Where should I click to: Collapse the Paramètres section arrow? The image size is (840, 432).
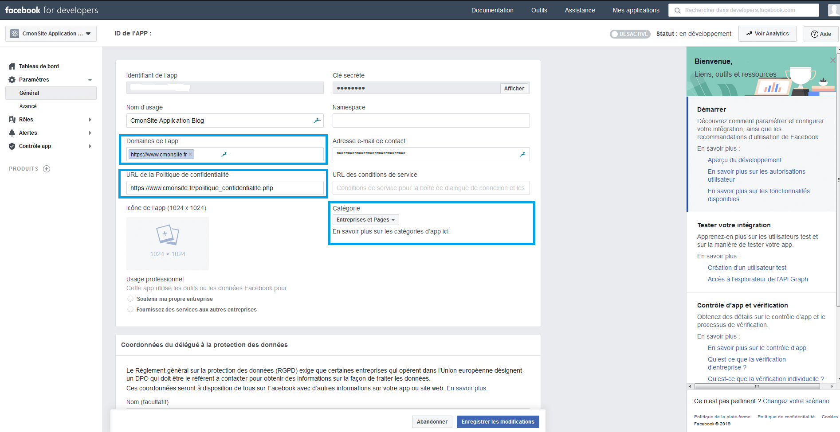tap(90, 80)
